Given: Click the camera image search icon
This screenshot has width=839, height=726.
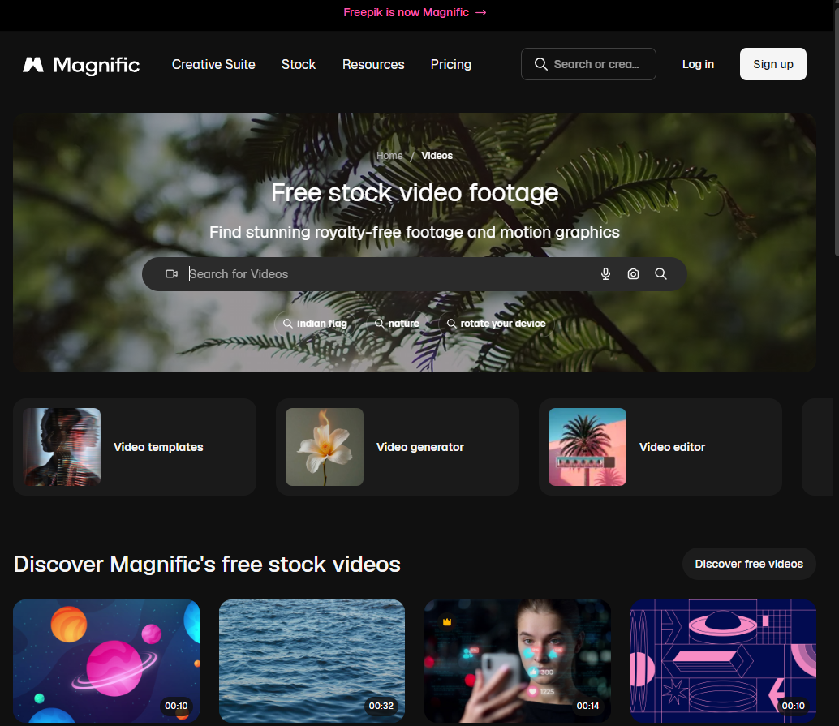Looking at the screenshot, I should 633,274.
